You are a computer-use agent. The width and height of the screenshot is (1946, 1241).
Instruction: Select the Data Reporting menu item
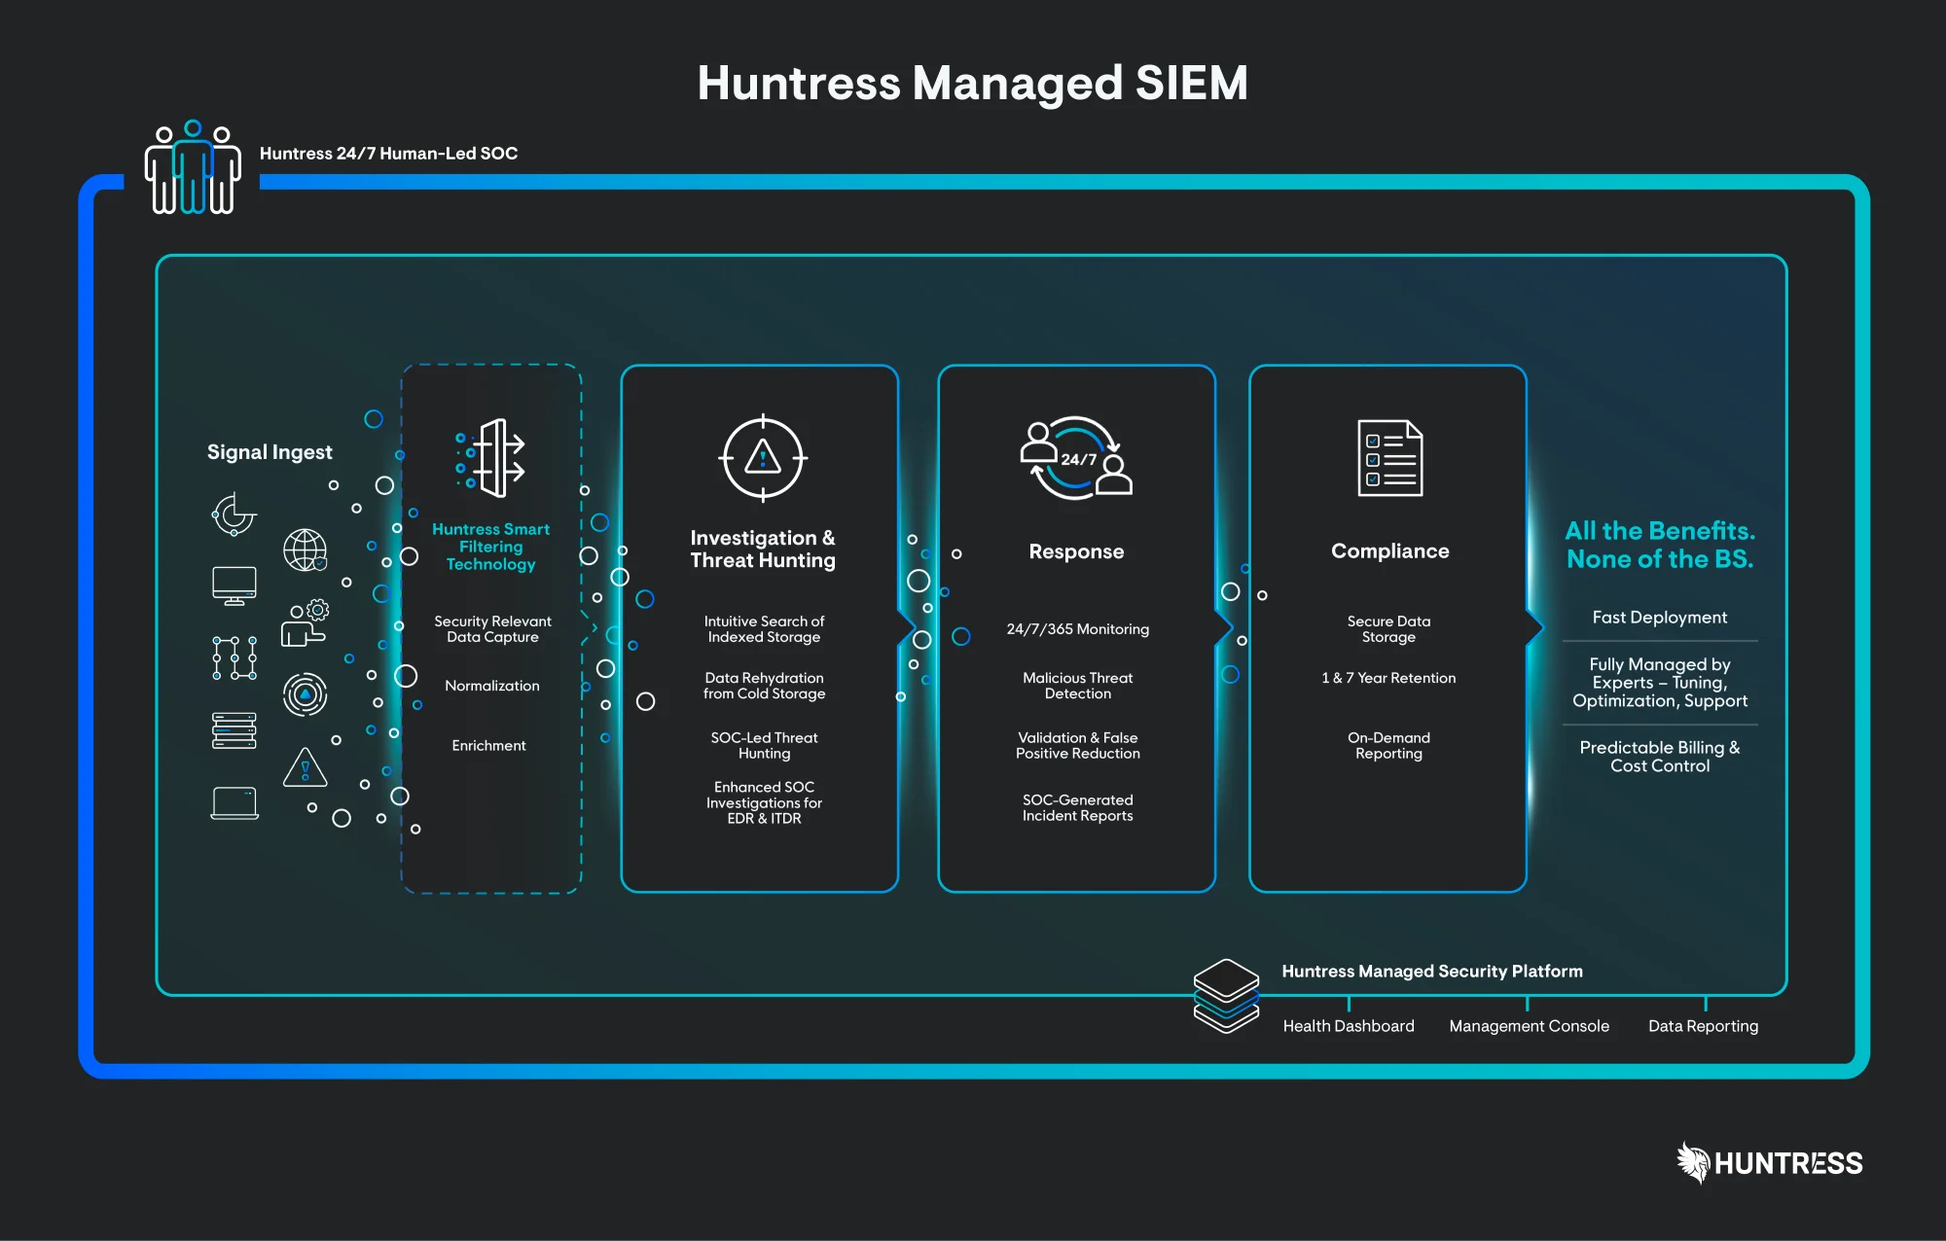pyautogui.click(x=1703, y=1025)
